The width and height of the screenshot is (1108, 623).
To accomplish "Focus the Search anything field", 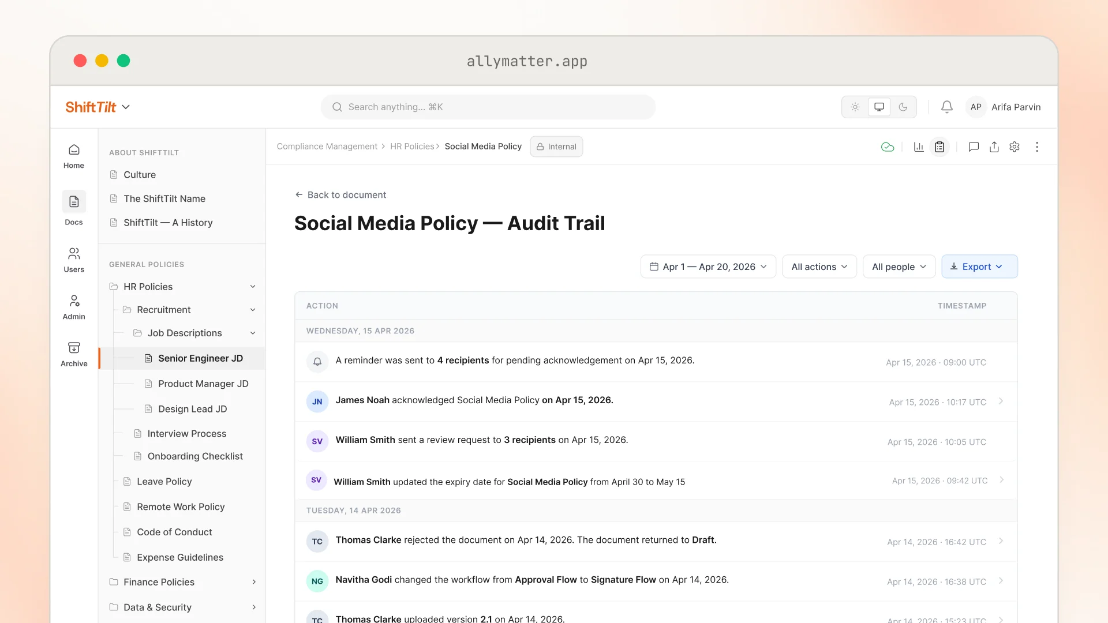I will (x=488, y=107).
